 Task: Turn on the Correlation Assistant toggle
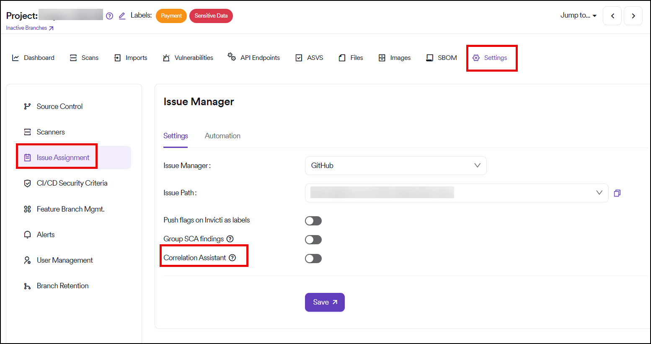tap(313, 259)
